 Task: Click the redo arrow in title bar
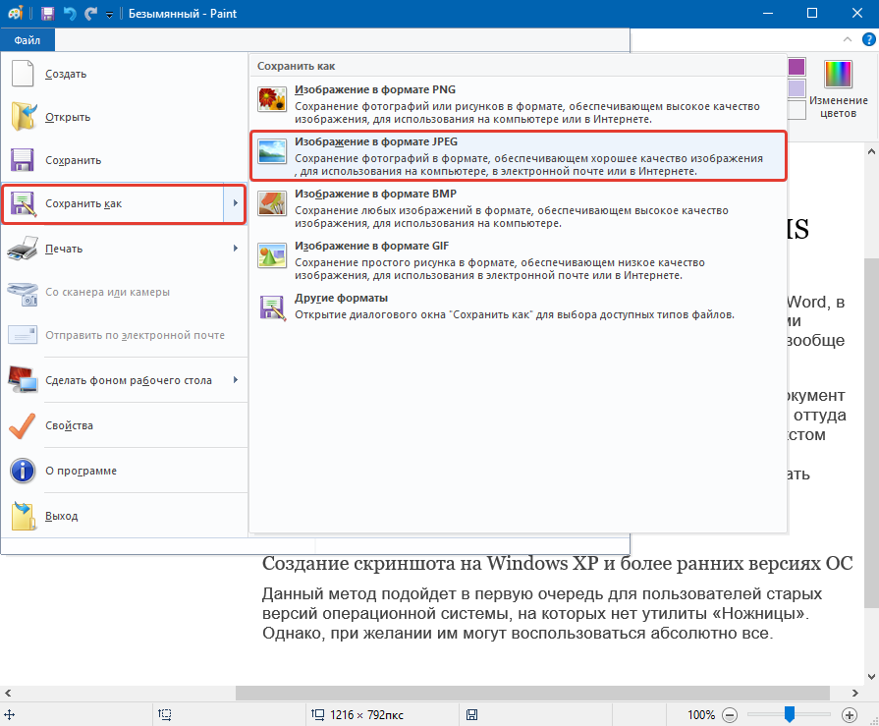(90, 14)
